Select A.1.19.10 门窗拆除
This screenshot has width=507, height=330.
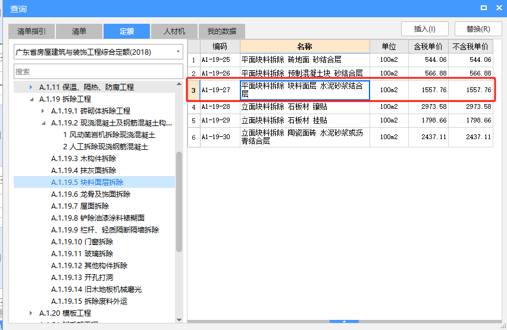82,242
